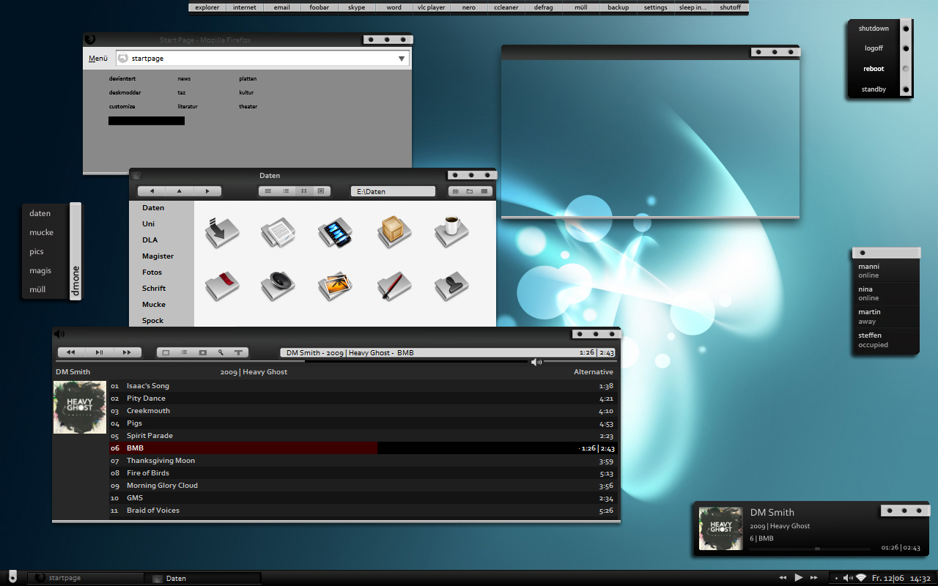This screenshot has height=586, width=938.
Task: Select Fotos in Daten sidebar
Action: coord(152,272)
